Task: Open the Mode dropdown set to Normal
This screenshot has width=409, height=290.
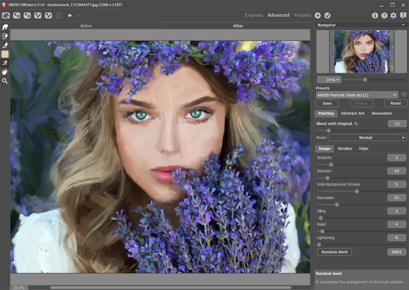Action: click(x=367, y=137)
